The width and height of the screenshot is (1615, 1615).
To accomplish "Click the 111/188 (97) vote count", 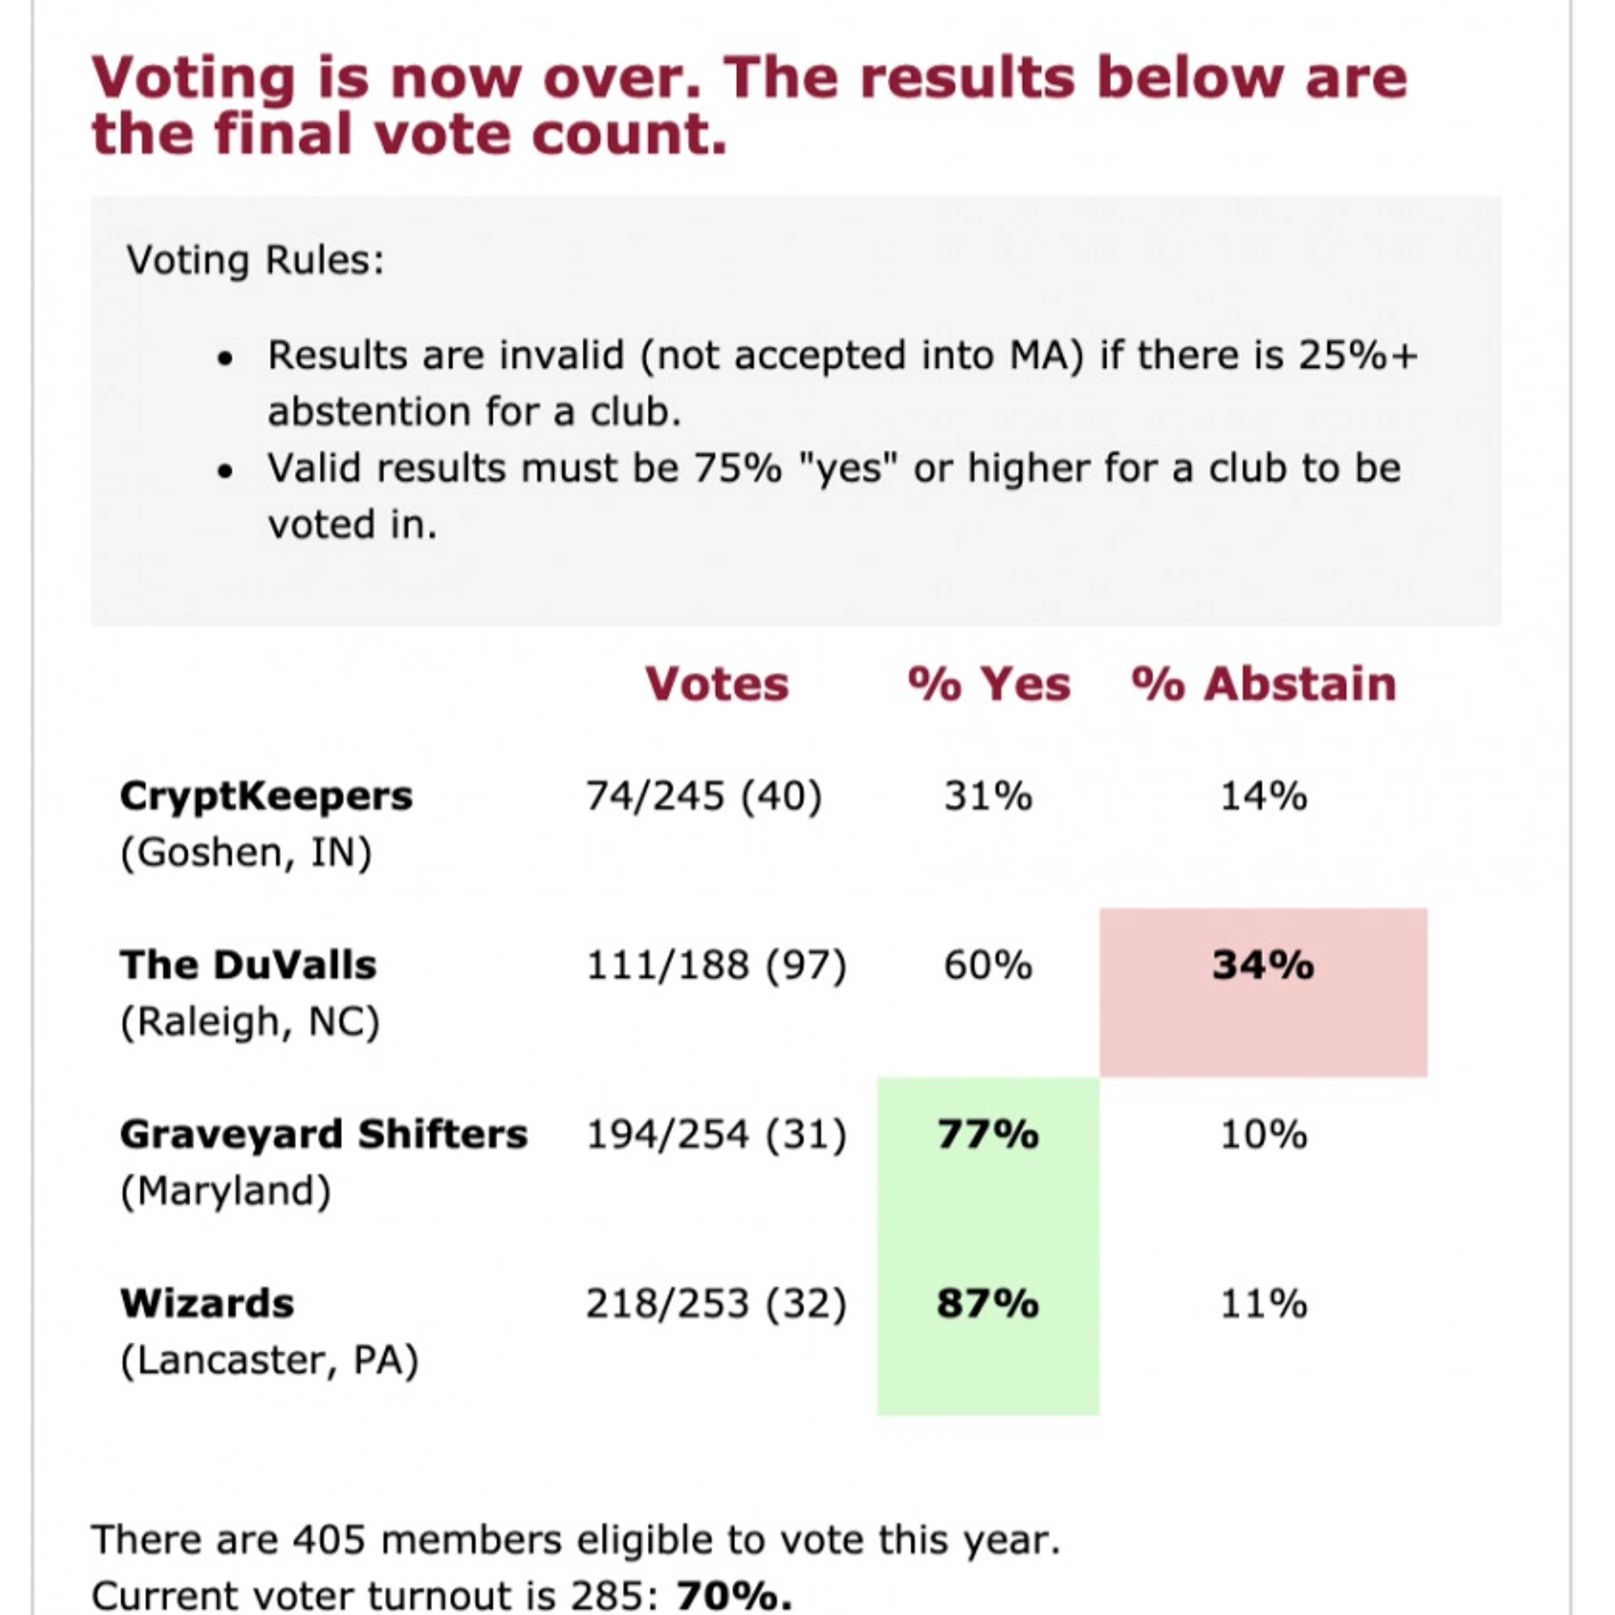I will (x=715, y=965).
